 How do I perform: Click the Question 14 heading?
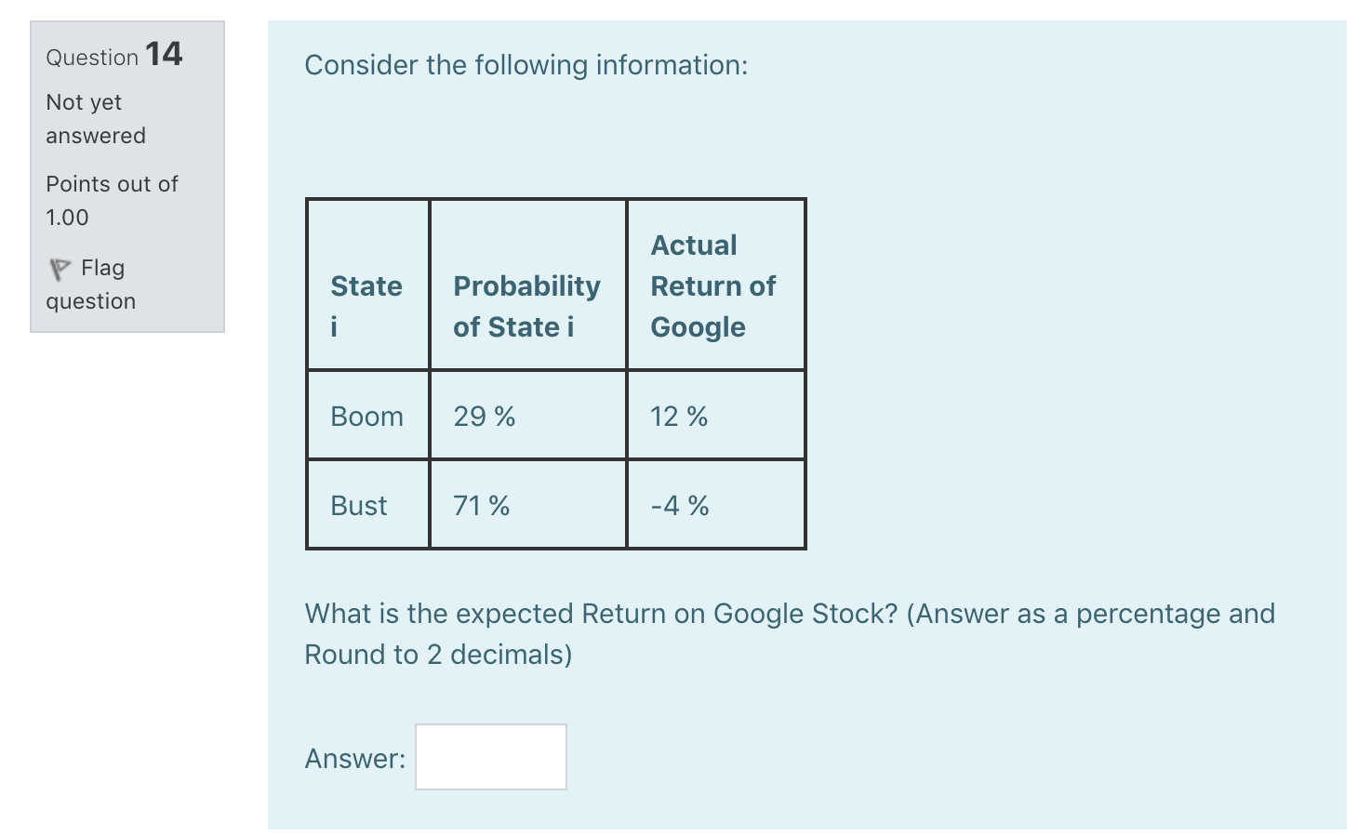(113, 56)
